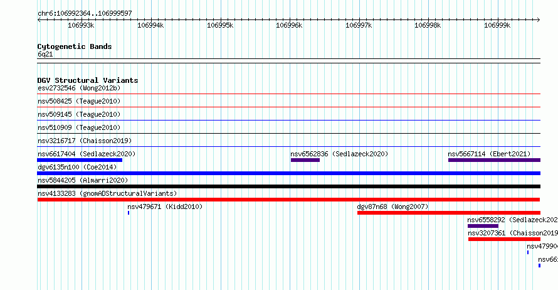Select dgv87n68 (Wong2007) label
The height and width of the screenshot is (290, 558).
click(392, 207)
